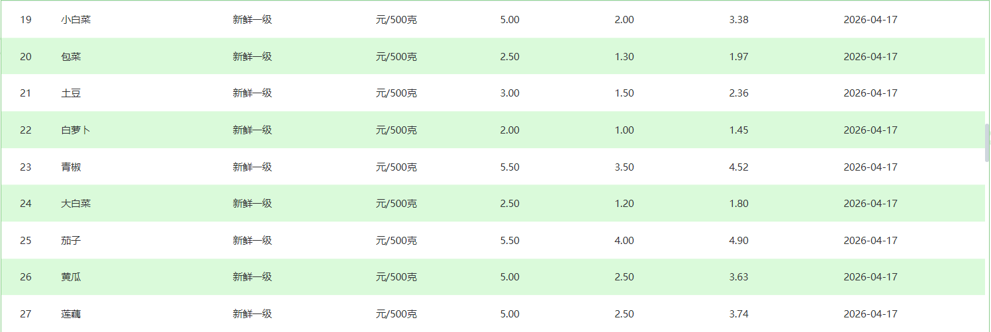Select row number 23 cell
The height and width of the screenshot is (332, 991).
coord(26,167)
